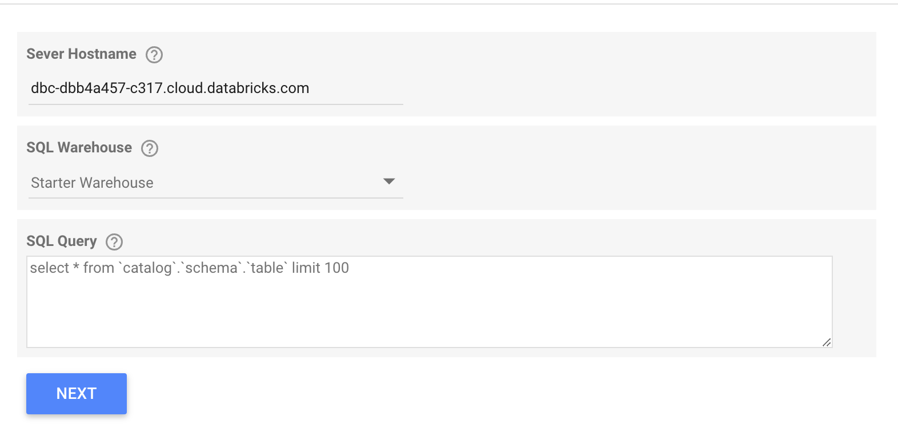Click 'schema' within the SQL query text
The image size is (898, 428).
click(x=211, y=268)
